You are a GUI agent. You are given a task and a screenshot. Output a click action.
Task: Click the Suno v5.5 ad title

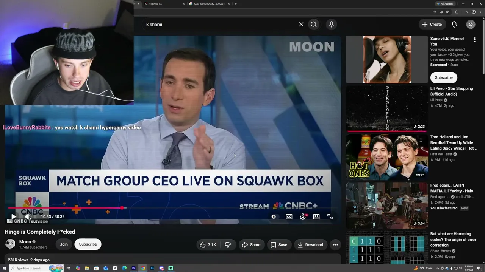(x=447, y=41)
